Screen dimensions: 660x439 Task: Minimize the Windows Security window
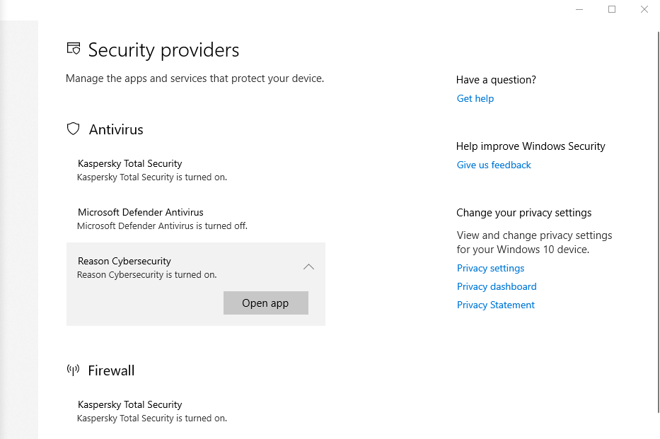(579, 9)
